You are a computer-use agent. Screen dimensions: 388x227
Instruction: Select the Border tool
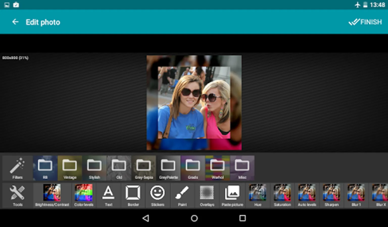point(133,195)
